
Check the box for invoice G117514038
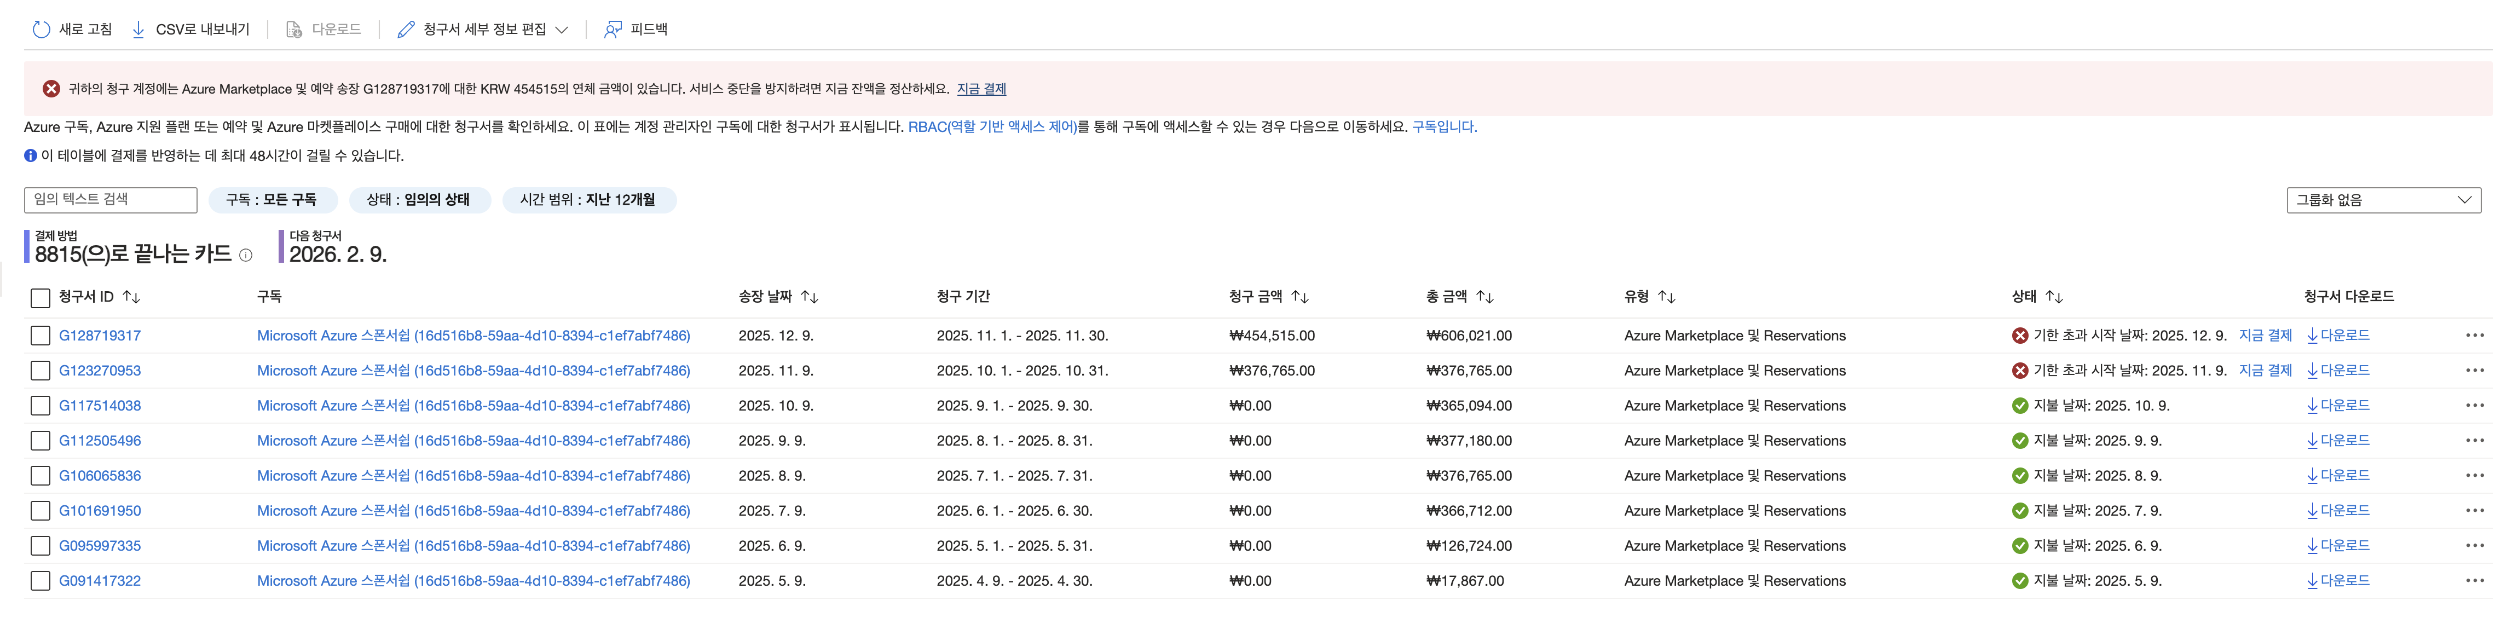(40, 406)
